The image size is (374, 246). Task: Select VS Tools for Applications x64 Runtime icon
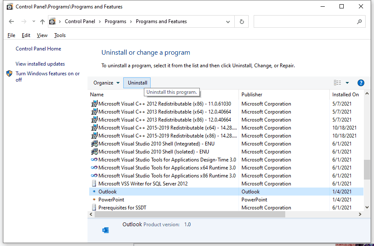[94, 168]
